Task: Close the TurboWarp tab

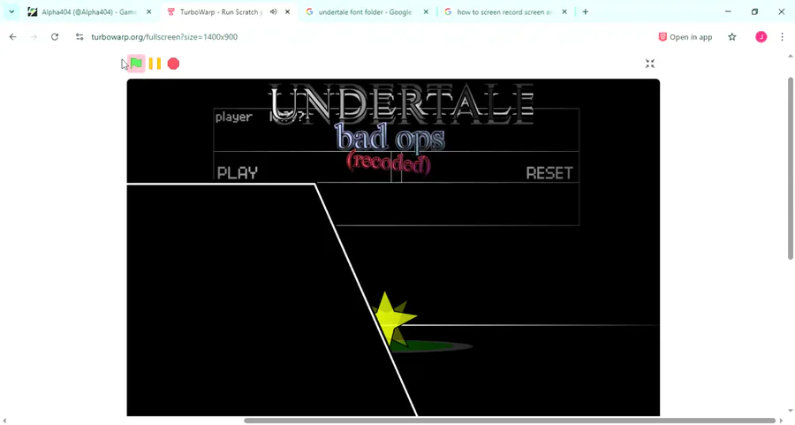Action: pos(287,11)
